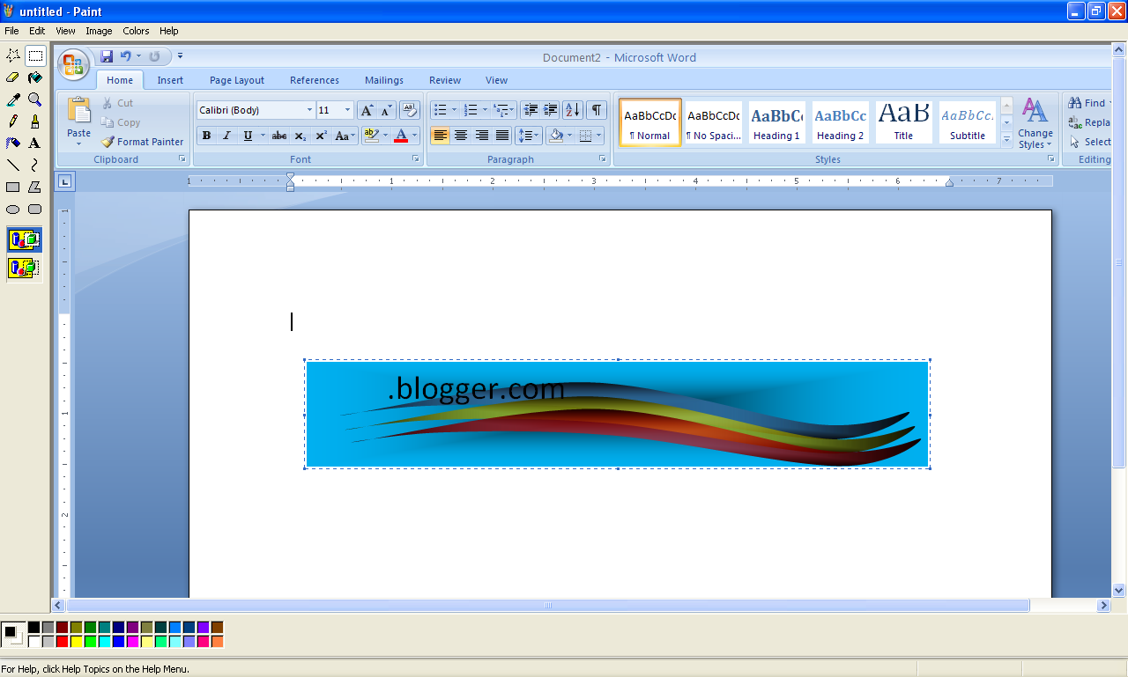Viewport: 1128px width, 677px height.
Task: Toggle Italic in the Word Font group
Action: (226, 136)
